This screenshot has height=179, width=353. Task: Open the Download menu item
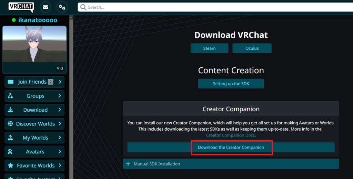[34, 110]
